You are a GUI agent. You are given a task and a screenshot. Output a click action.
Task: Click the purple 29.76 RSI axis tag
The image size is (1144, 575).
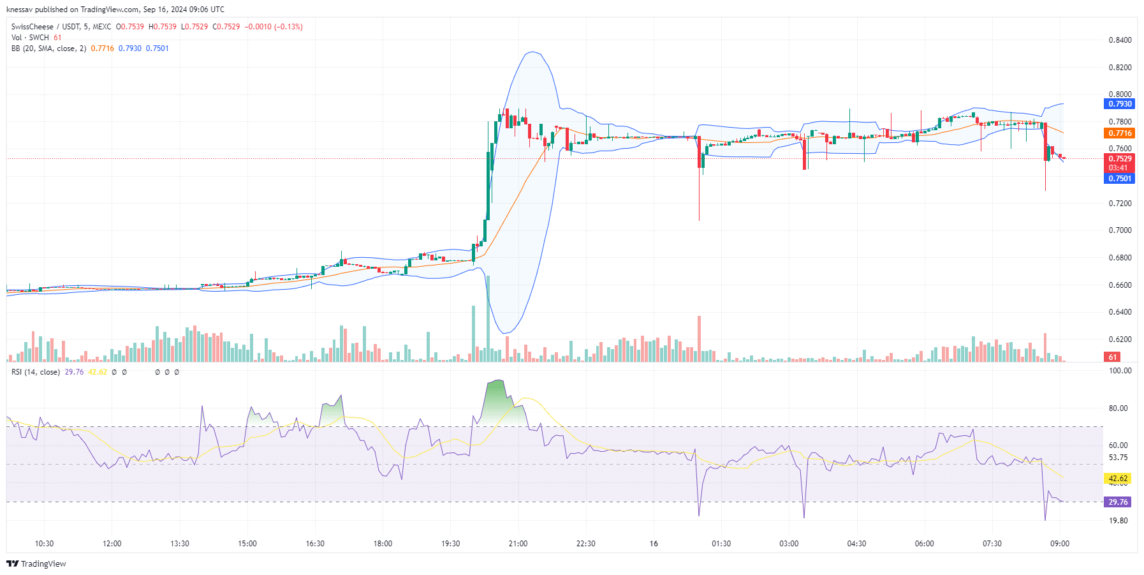(1117, 502)
